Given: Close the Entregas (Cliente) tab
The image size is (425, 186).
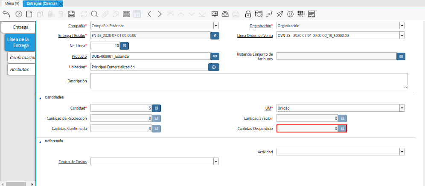Looking at the screenshot, I should 61,3.
